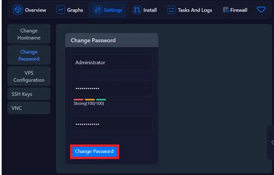Click the Overview cube icon
This screenshot has width=274, height=175.
click(x=18, y=10)
